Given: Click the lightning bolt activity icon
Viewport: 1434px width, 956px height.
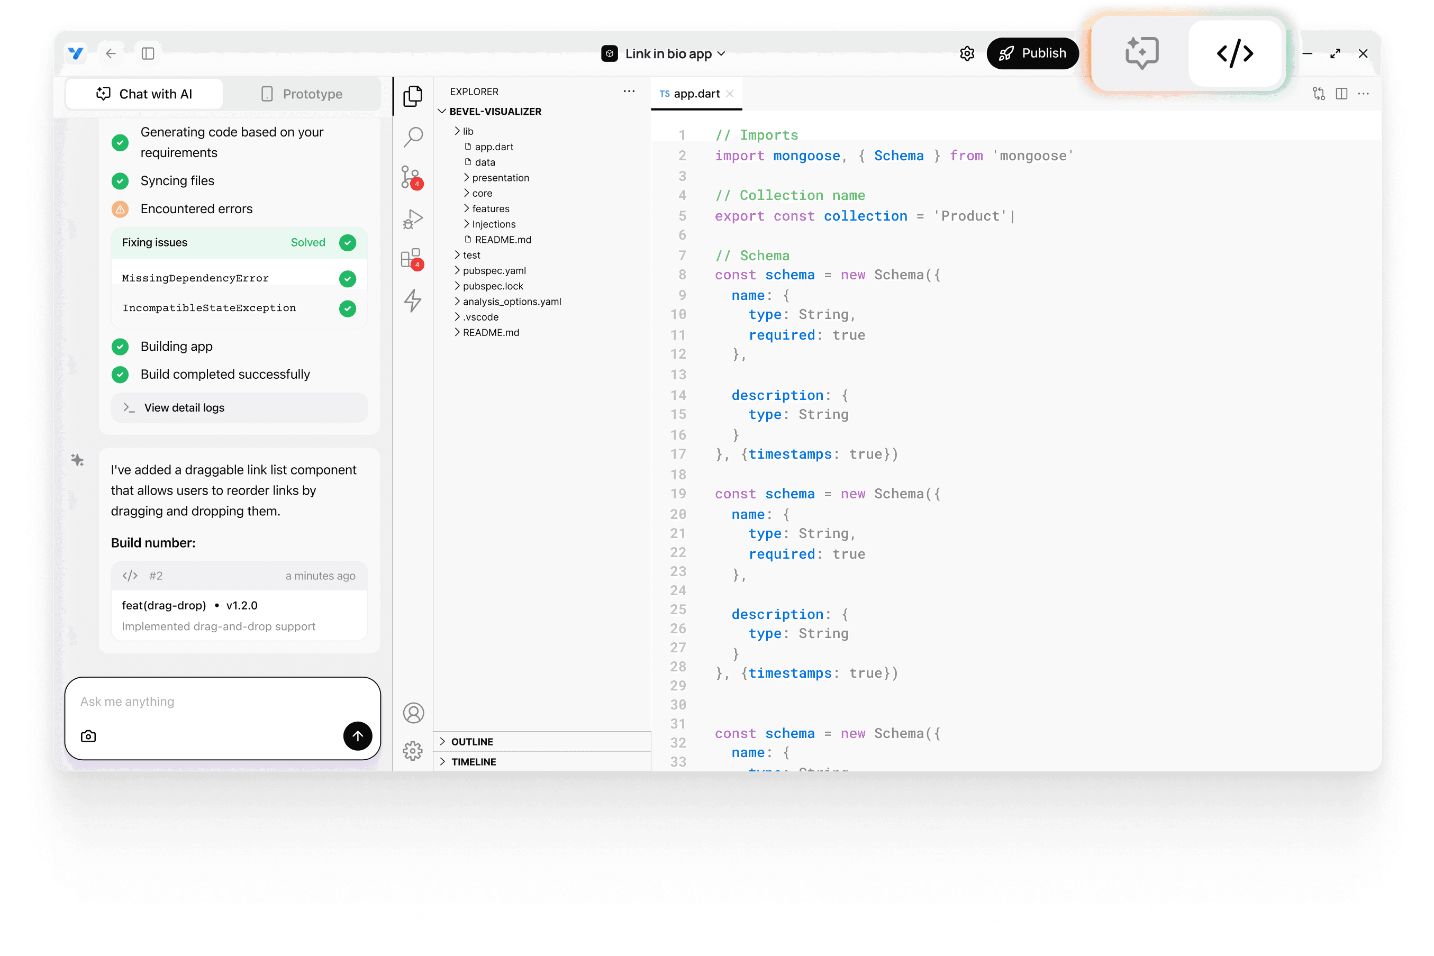Looking at the screenshot, I should tap(413, 300).
